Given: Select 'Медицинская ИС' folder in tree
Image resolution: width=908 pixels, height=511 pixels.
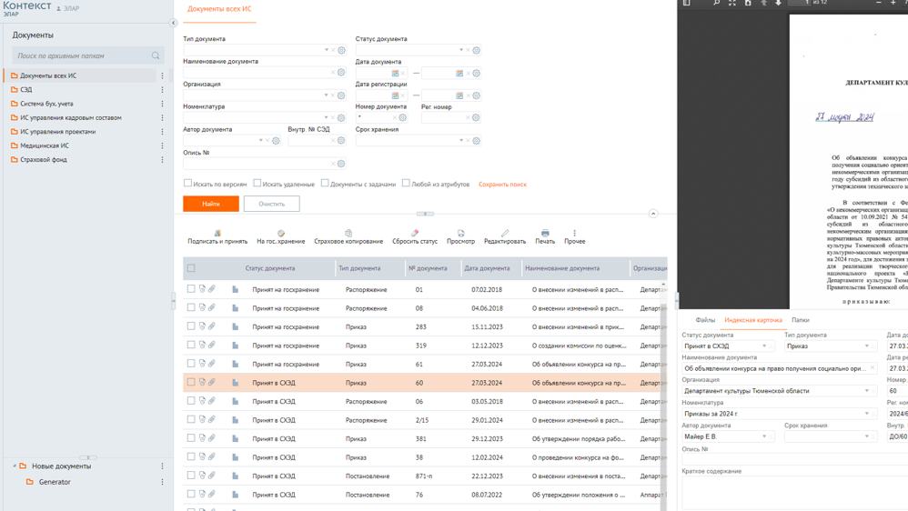Looking at the screenshot, I should coord(45,145).
